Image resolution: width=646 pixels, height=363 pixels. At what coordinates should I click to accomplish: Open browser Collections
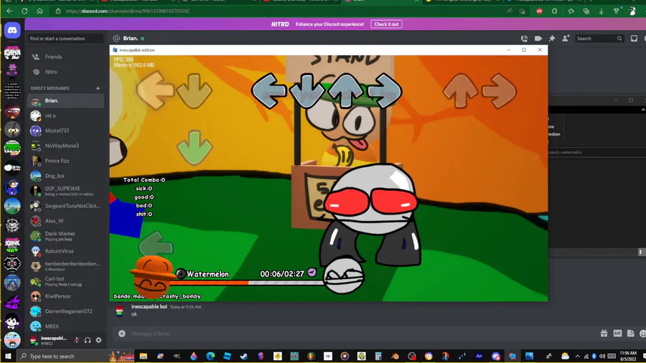pyautogui.click(x=586, y=11)
